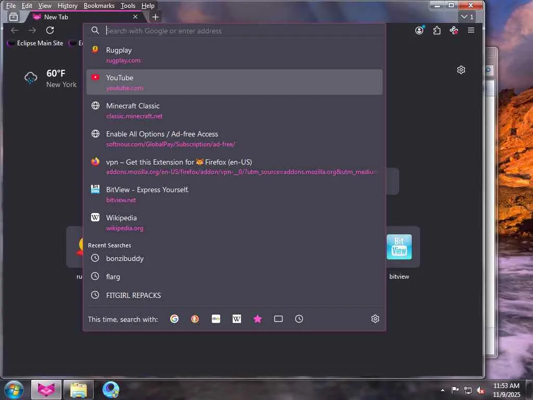Open the 60°F New York weather widget
The height and width of the screenshot is (400, 533).
[51, 78]
